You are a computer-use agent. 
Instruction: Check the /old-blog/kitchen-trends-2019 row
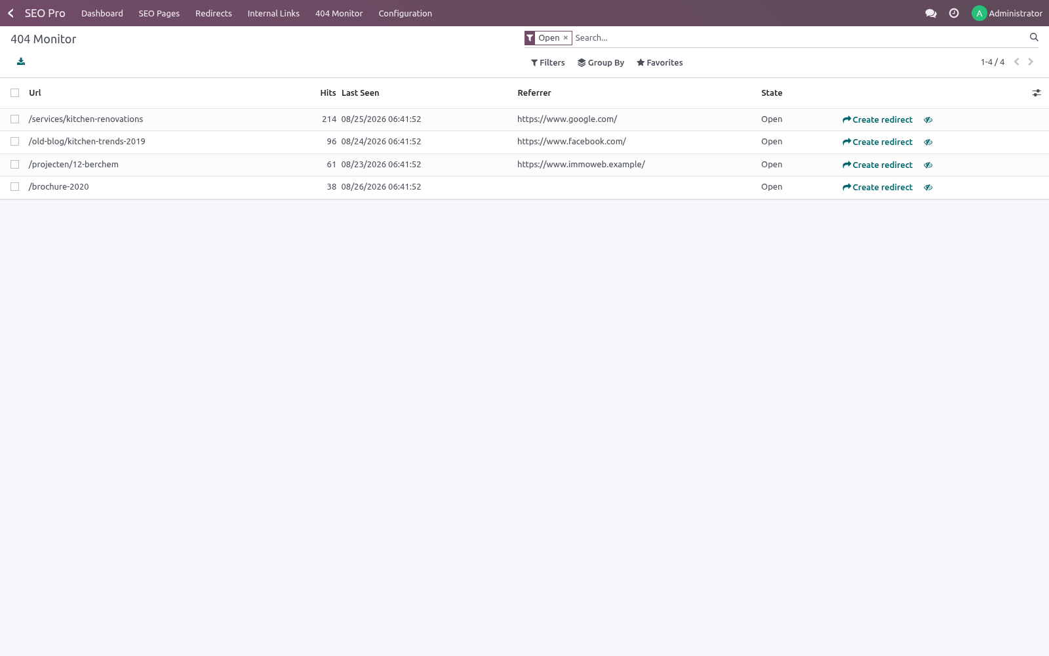tap(14, 142)
